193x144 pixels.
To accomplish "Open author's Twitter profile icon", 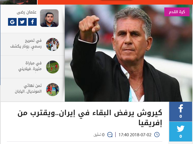I will coord(22,22).
